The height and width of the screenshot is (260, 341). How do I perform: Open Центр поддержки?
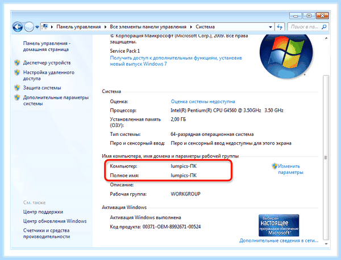(43, 212)
